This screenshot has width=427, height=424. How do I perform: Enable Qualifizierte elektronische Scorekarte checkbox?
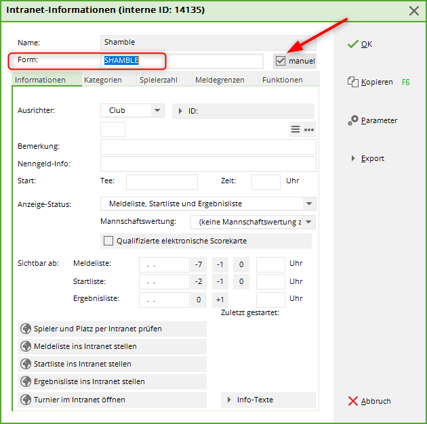pos(108,241)
